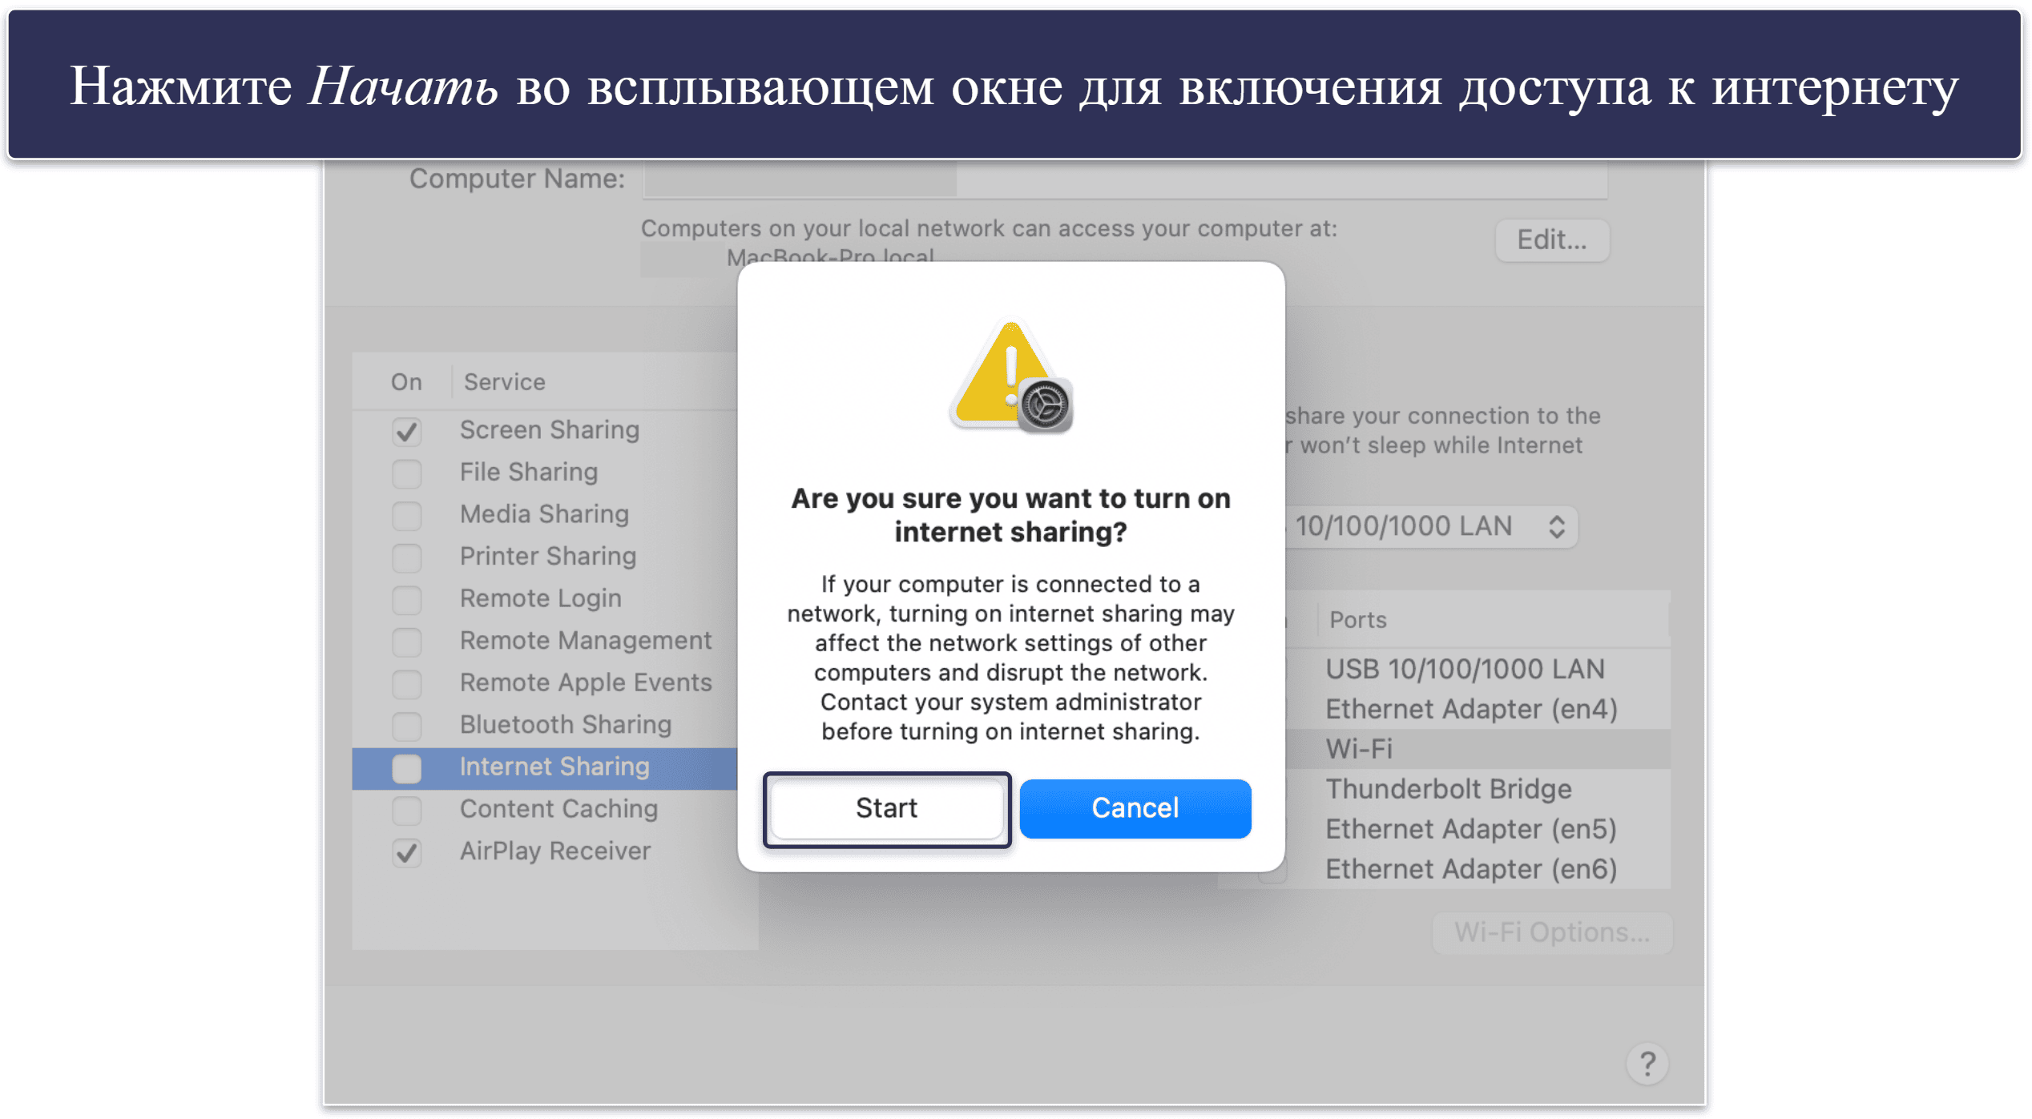Viewport: 2032px width, 1119px height.
Task: Select Ethernet Adapter (en4) port
Action: [x=1478, y=710]
